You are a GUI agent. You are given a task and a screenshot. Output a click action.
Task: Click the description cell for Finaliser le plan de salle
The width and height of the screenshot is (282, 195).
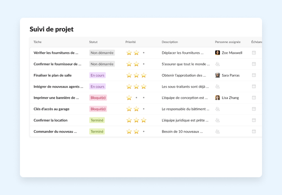click(x=184, y=75)
